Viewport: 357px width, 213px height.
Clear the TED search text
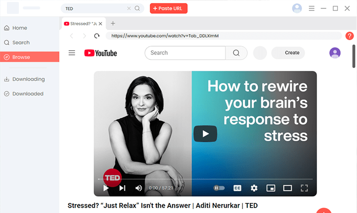click(129, 8)
